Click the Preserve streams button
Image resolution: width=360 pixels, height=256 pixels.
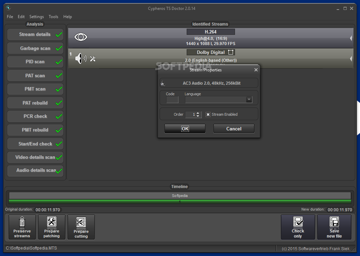pyautogui.click(x=22, y=227)
